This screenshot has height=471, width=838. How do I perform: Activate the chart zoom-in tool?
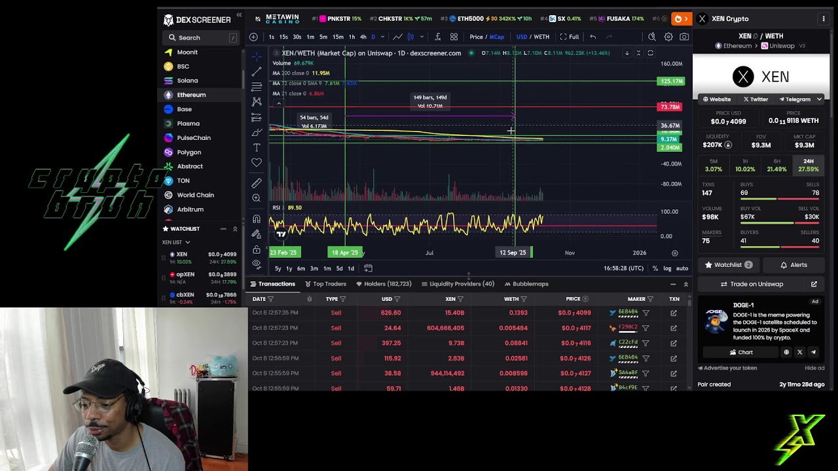257,198
